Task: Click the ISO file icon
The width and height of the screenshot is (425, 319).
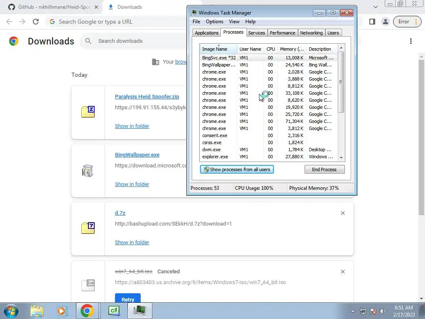Action: 88,285
